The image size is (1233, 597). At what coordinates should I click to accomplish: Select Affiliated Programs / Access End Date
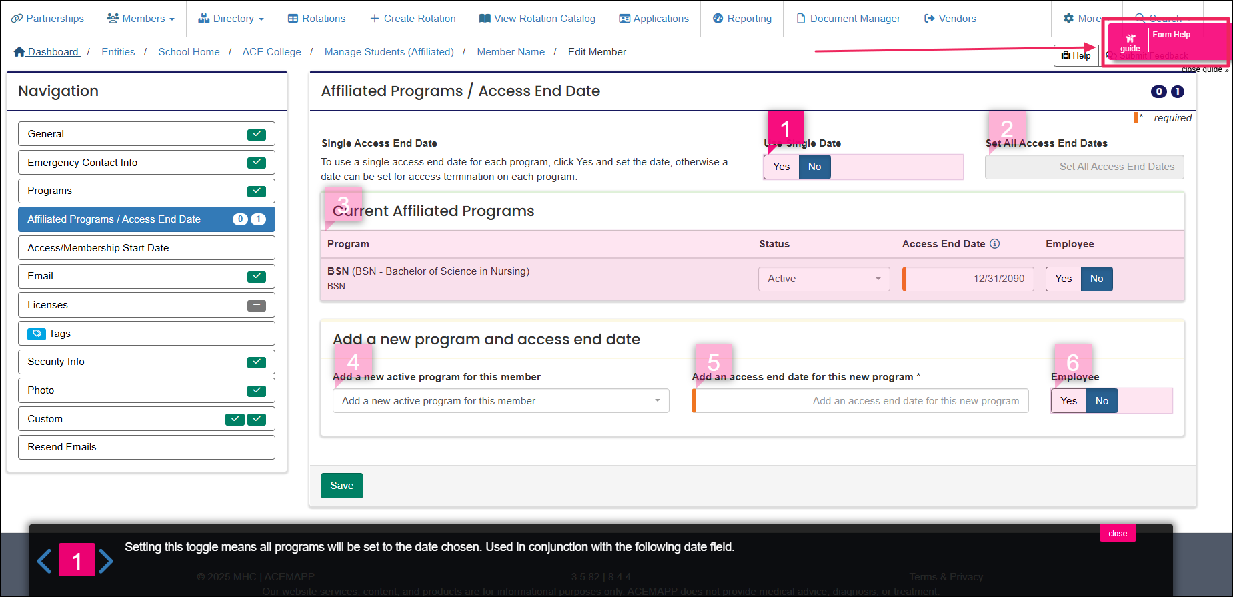coord(146,219)
